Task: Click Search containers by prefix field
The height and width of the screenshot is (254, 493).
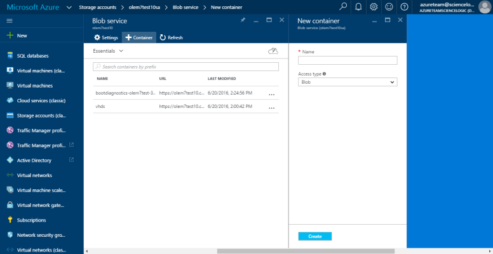Action: click(186, 67)
